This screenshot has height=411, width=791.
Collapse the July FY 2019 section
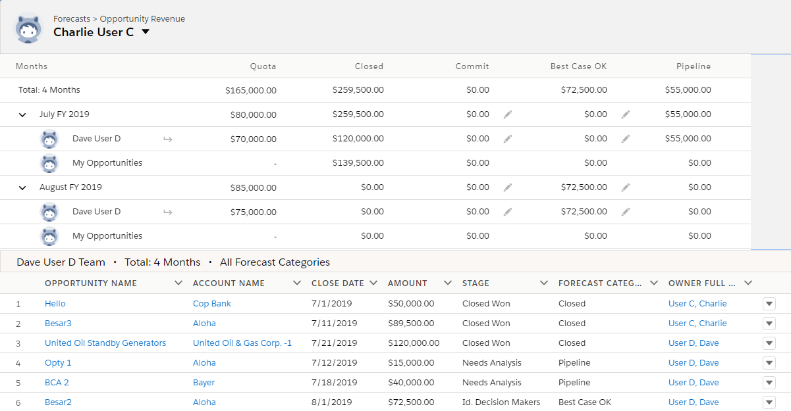point(22,114)
